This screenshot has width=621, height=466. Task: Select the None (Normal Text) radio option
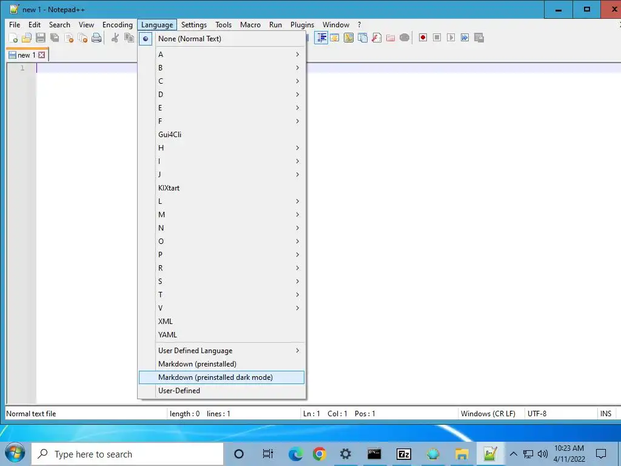point(222,39)
